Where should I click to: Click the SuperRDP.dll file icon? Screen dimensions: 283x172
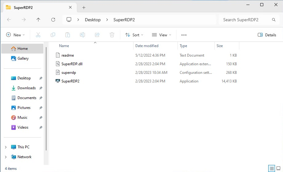click(58, 64)
